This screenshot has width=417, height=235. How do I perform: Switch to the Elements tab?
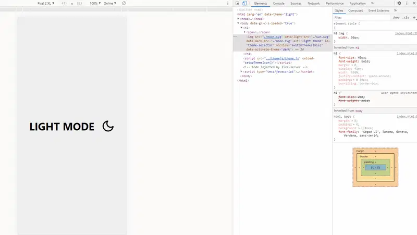click(260, 4)
